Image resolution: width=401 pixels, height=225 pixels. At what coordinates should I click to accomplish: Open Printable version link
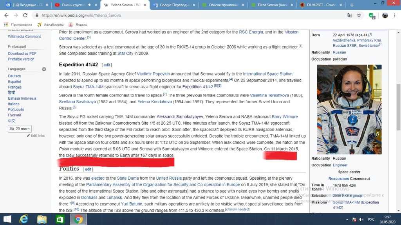[x=21, y=59]
